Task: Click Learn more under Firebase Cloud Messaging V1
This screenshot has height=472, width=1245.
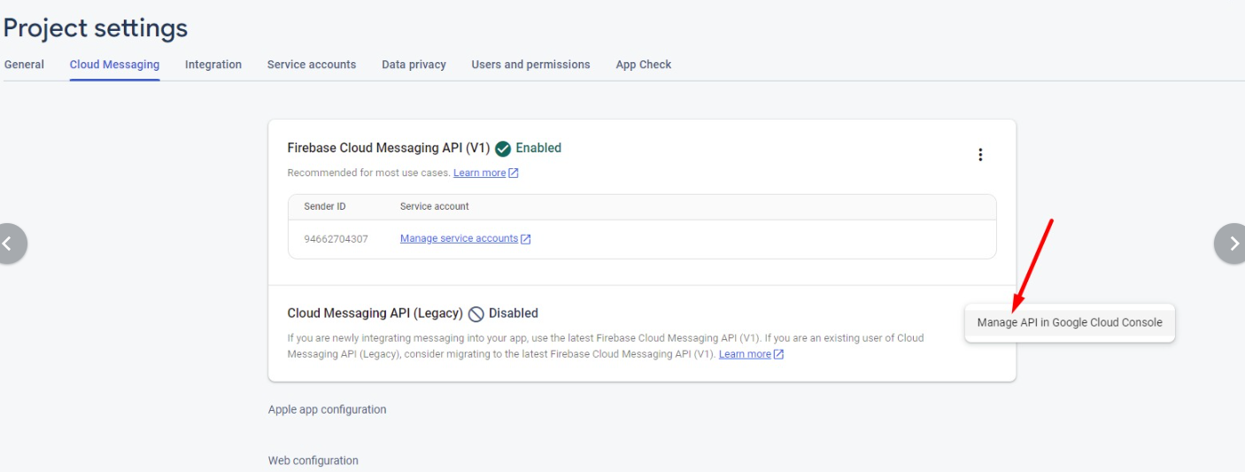Action: [x=479, y=173]
